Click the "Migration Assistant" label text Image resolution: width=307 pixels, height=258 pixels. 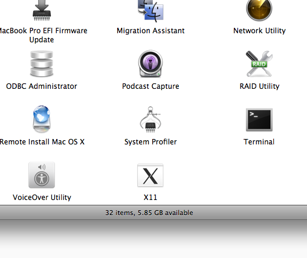(x=150, y=31)
